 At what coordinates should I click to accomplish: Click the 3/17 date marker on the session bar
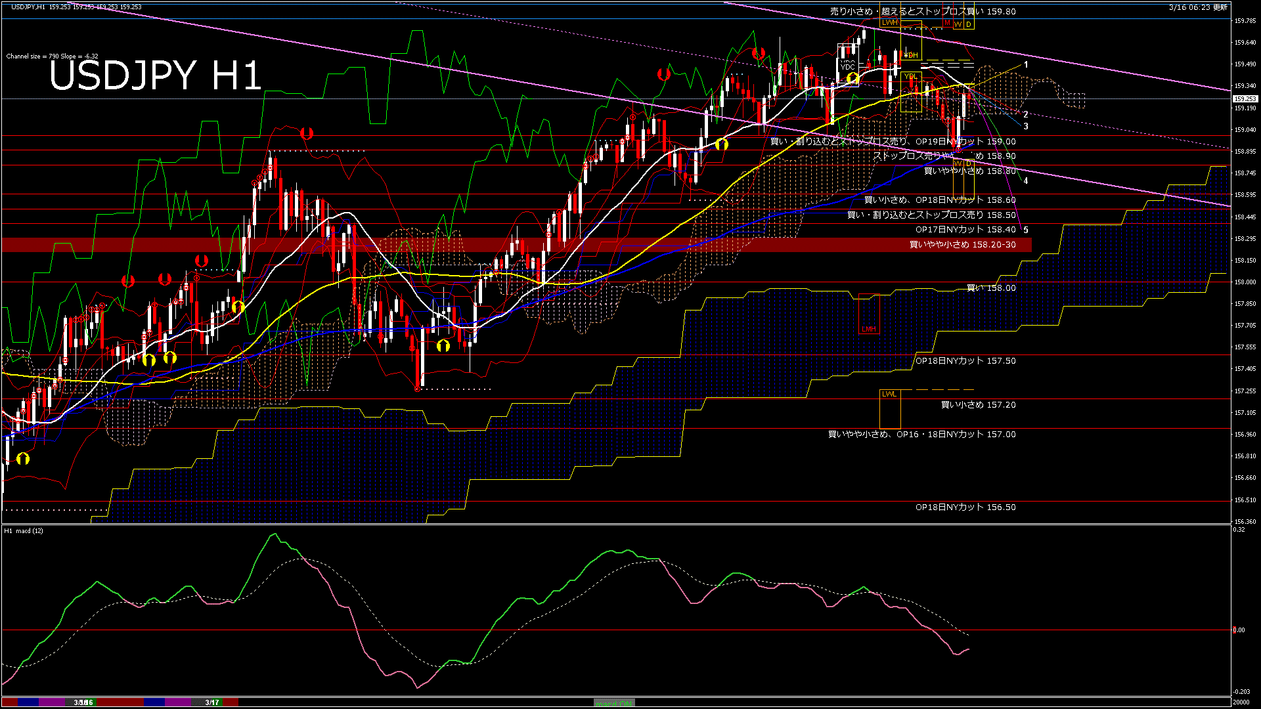tap(211, 702)
